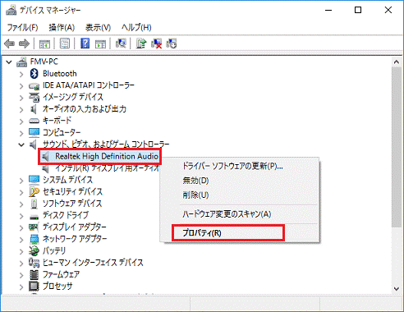
Task: Select the システム デバイス label
Action: coord(67,180)
